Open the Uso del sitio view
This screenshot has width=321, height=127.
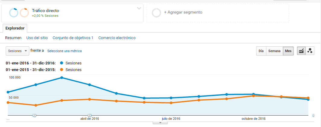point(37,38)
